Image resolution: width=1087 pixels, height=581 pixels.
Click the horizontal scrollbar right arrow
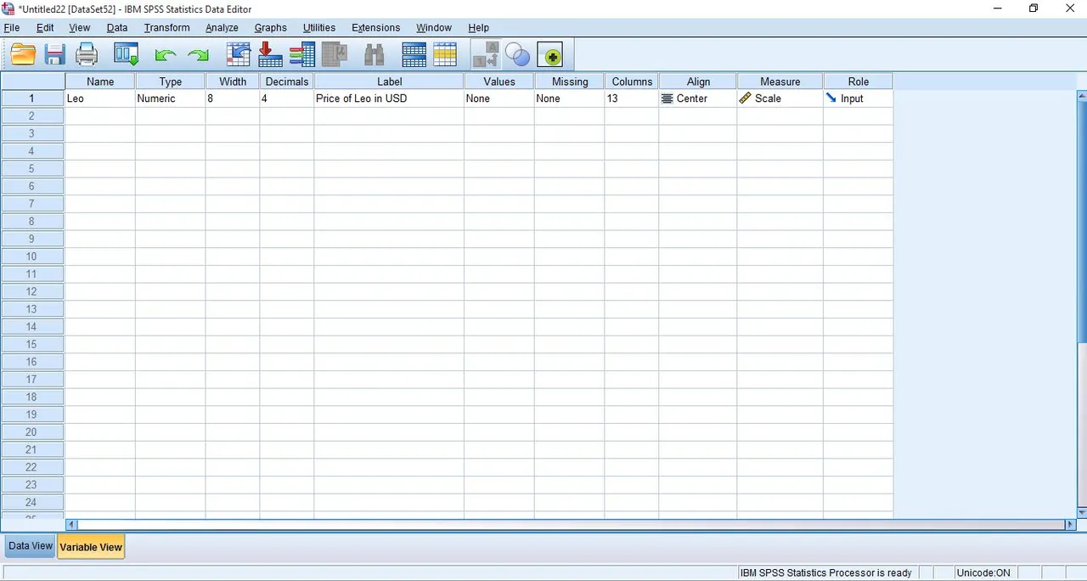pos(1070,525)
